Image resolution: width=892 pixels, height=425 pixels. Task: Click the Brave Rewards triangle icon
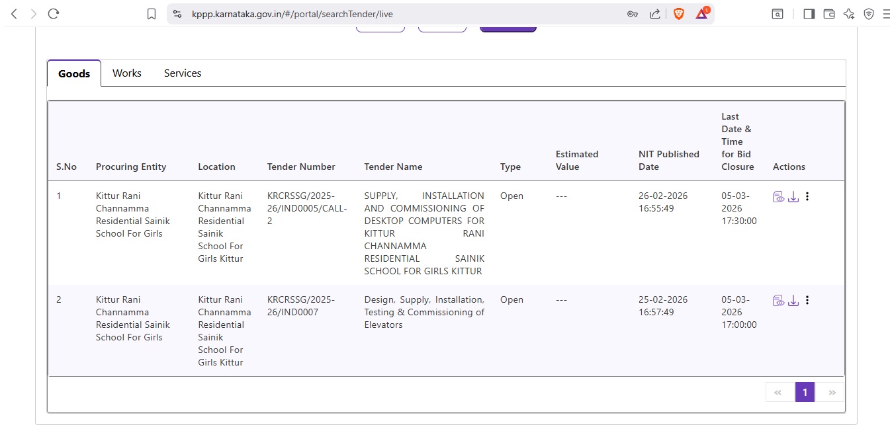(701, 14)
